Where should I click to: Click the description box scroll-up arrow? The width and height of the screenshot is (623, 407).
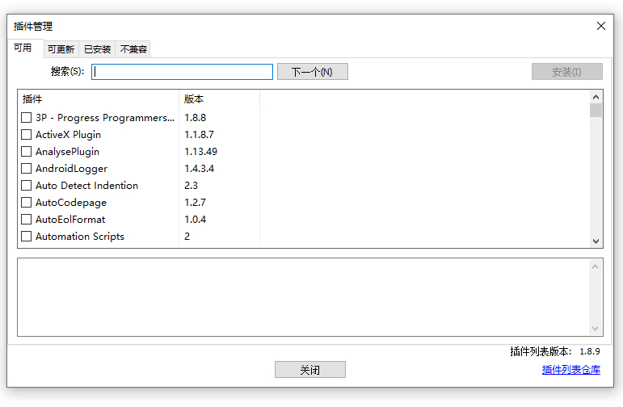tap(595, 266)
